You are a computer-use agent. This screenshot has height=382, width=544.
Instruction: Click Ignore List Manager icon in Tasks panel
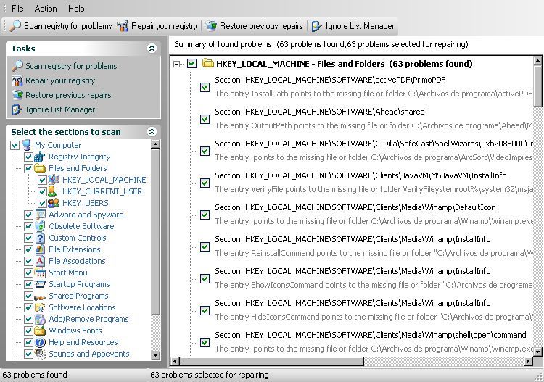[x=17, y=109]
